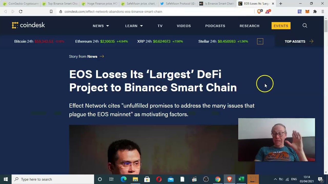This screenshot has height=184, width=328.
Task: Launch Microsoft Edge from the taskbar
Action: [124, 179]
